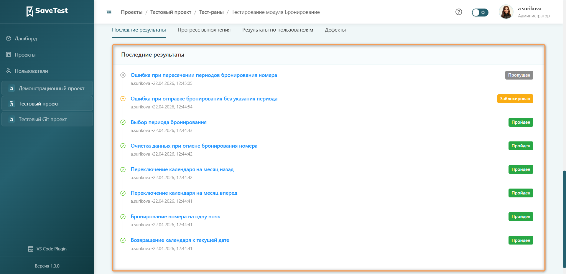Switch to the Прогресс выполнения tab
This screenshot has width=566, height=274.
pos(204,30)
